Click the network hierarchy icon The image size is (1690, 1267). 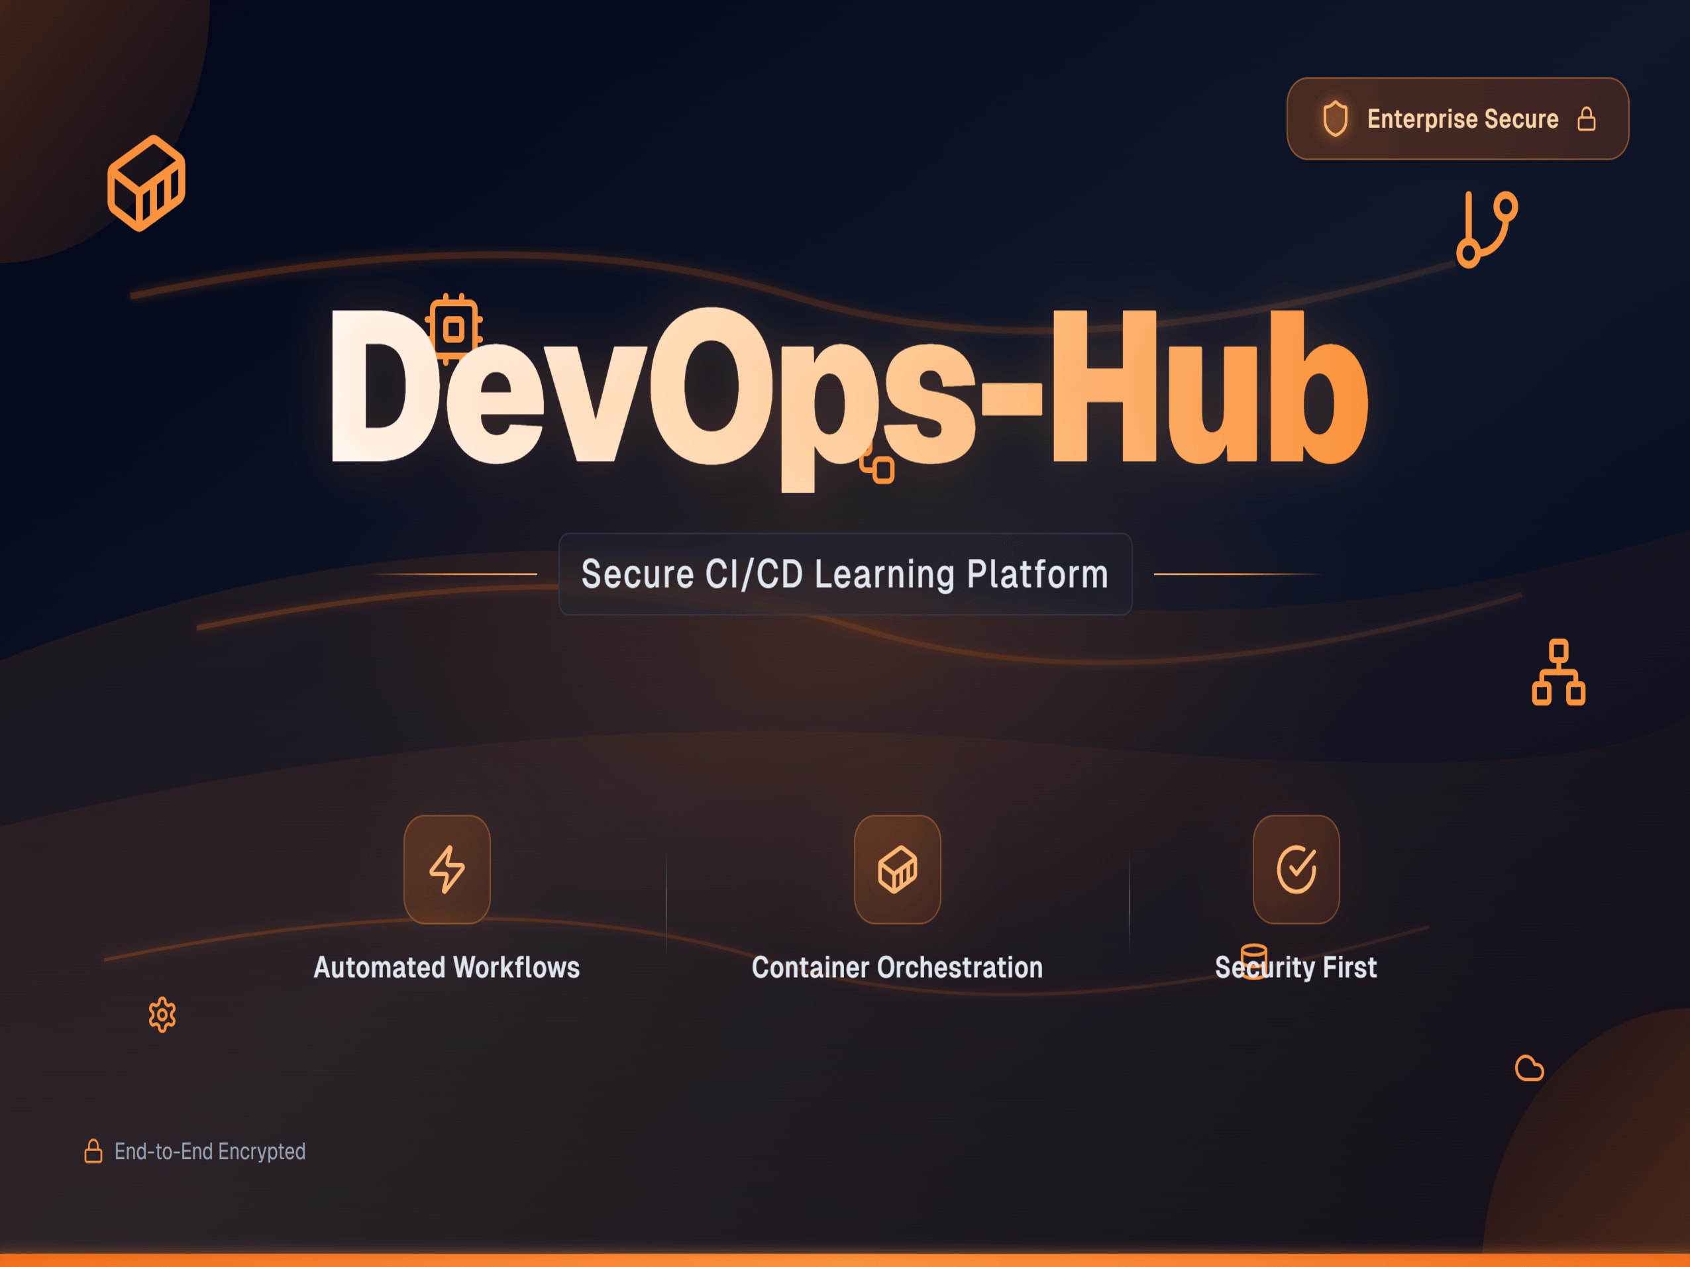tap(1559, 672)
